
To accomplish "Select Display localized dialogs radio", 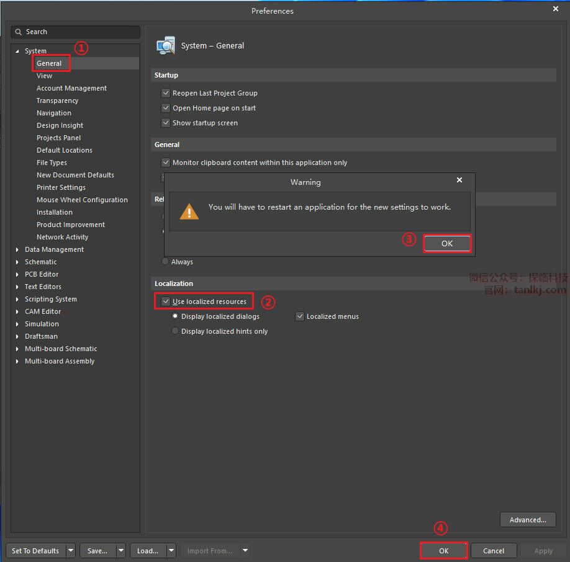I will 175,316.
